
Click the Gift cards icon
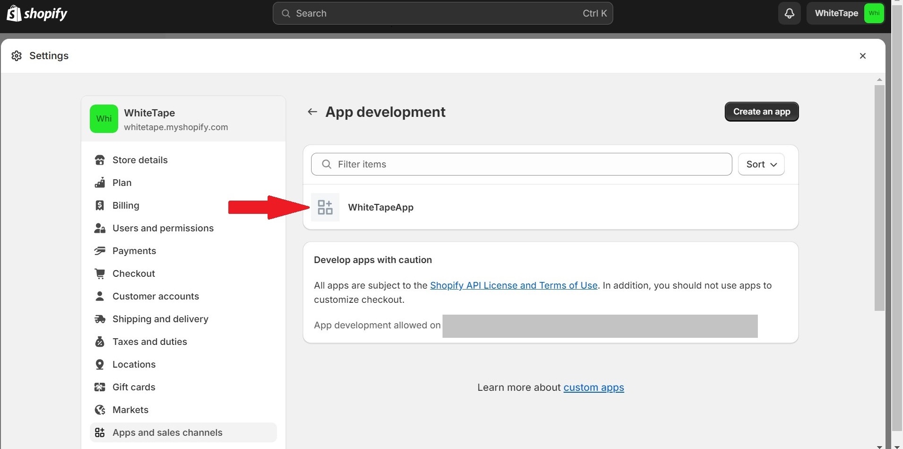[100, 387]
